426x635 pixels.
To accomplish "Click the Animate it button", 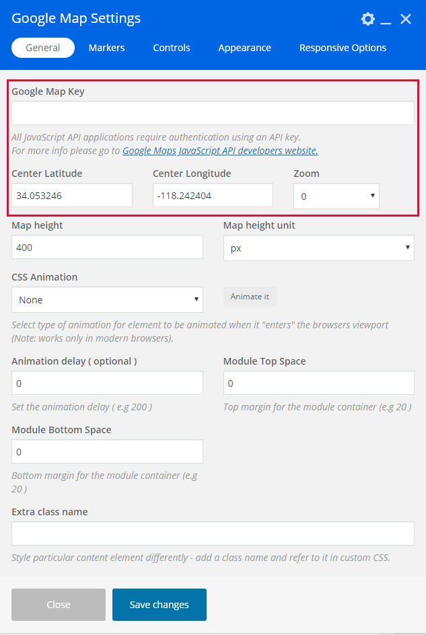I will [250, 297].
